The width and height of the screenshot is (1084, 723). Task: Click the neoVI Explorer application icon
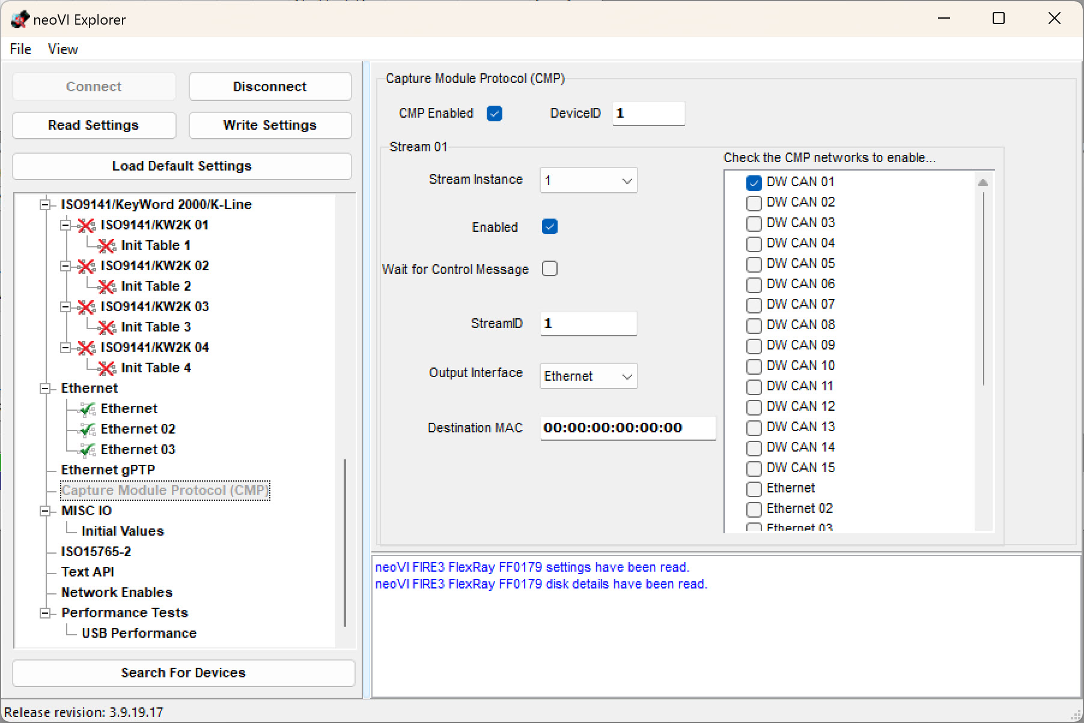[20, 19]
